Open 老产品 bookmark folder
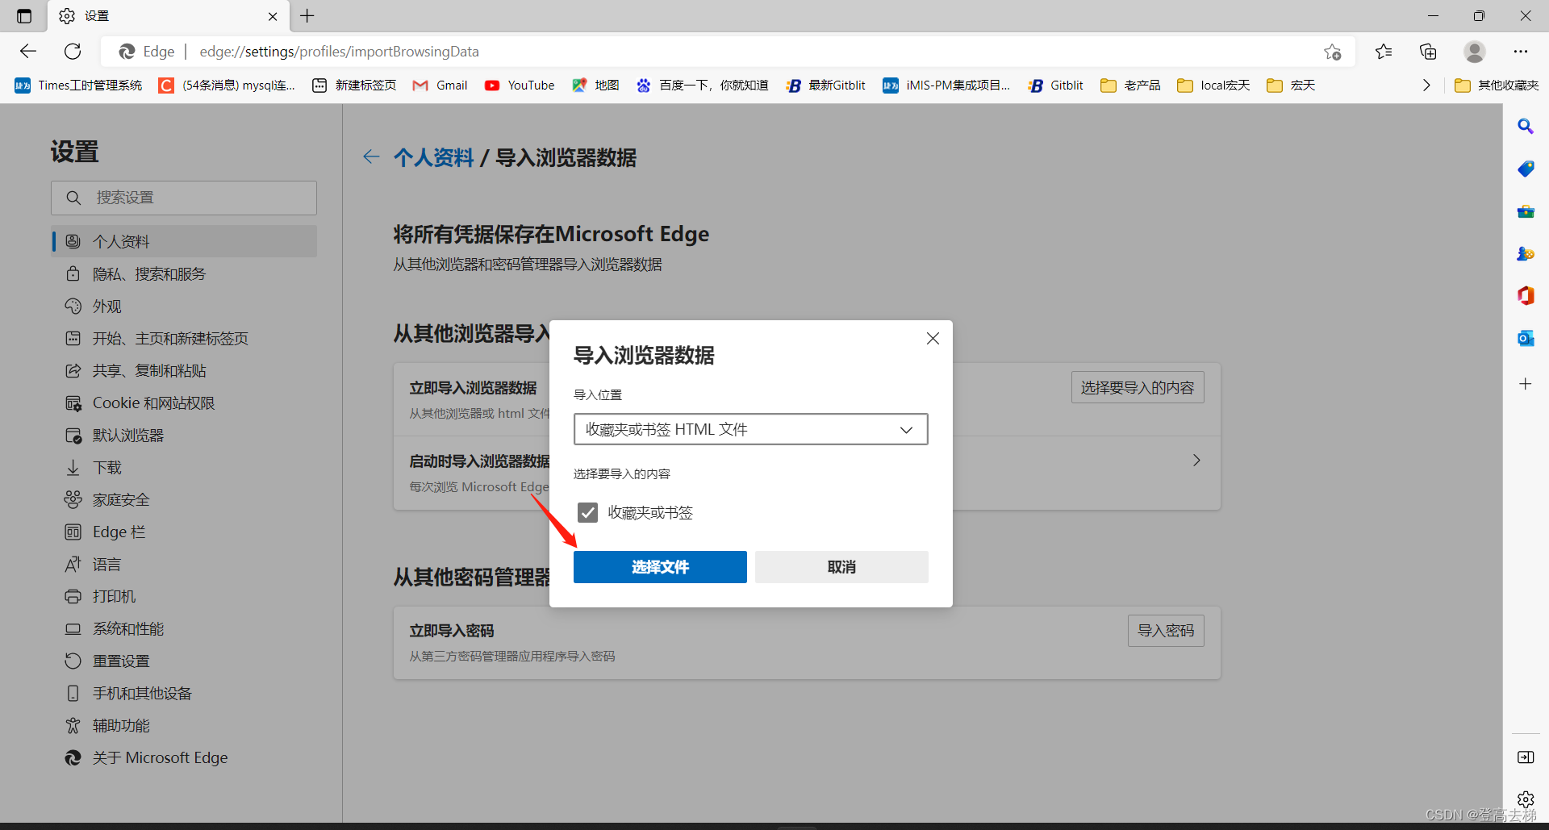Image resolution: width=1549 pixels, height=830 pixels. 1130,86
